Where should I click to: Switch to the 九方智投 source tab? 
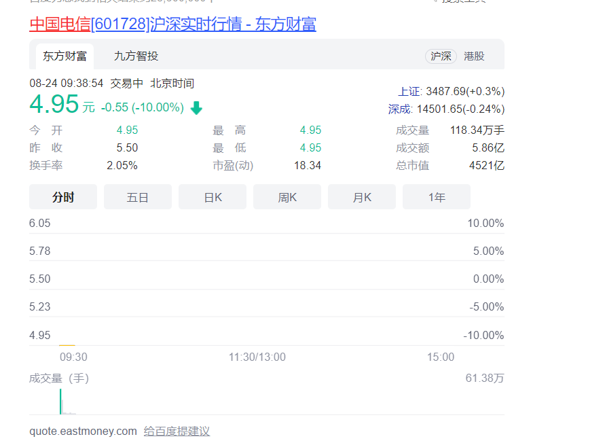(136, 56)
